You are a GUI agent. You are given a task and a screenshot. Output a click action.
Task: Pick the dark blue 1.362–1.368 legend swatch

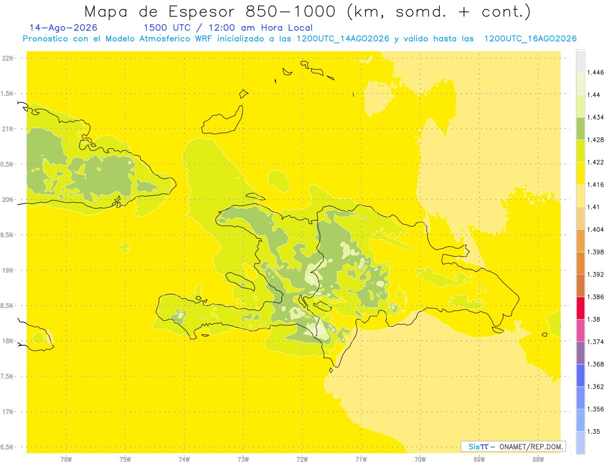tap(580, 375)
